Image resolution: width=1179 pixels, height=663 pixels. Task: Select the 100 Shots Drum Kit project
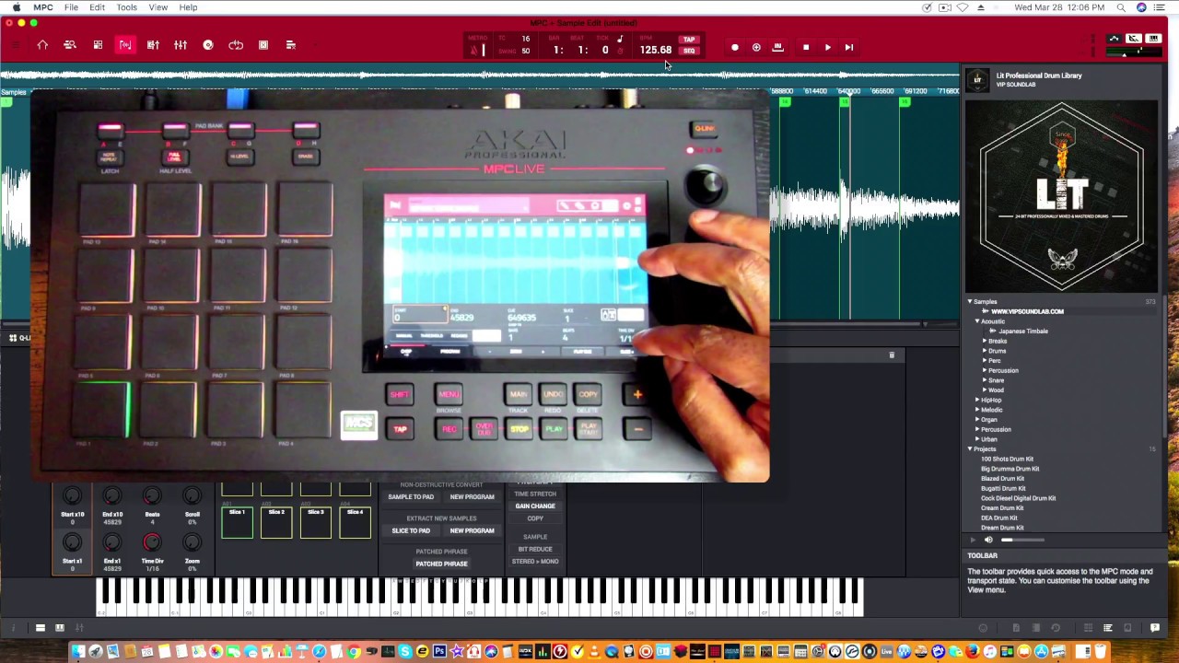click(x=1007, y=459)
